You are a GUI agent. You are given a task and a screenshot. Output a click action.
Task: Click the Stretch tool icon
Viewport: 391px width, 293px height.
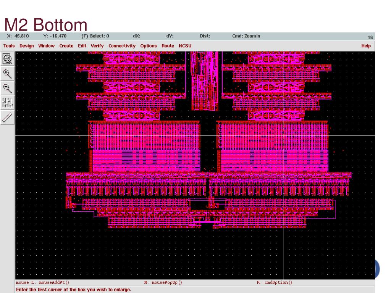tap(8, 103)
